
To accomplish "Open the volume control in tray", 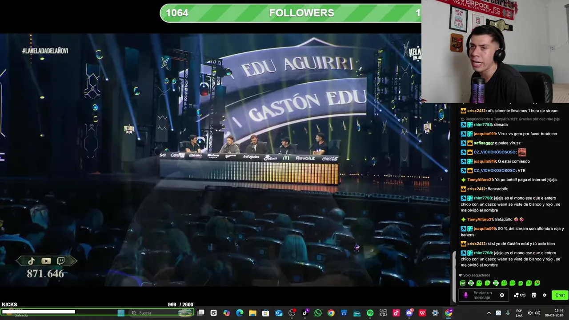I will coord(537,313).
